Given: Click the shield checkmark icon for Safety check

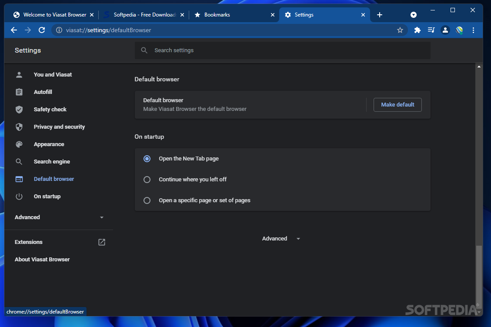Looking at the screenshot, I should pos(19,109).
